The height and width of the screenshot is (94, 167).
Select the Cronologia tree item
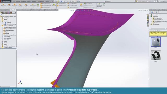coord(6,18)
